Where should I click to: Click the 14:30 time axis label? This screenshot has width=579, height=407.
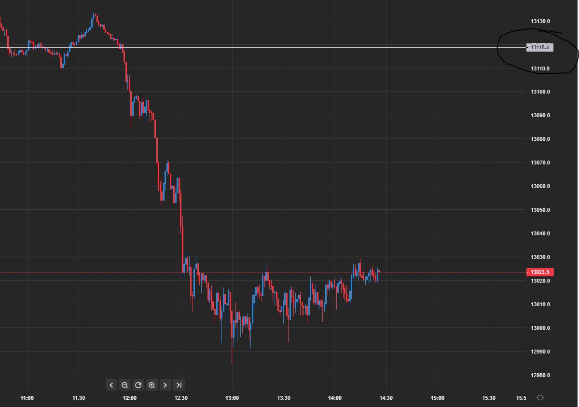tap(386, 398)
